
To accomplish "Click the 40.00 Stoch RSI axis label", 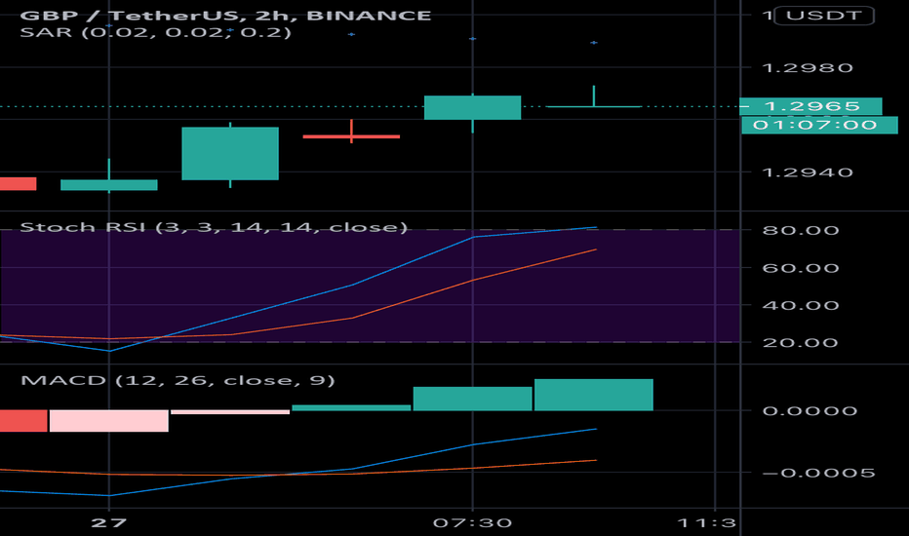I will pyautogui.click(x=801, y=305).
